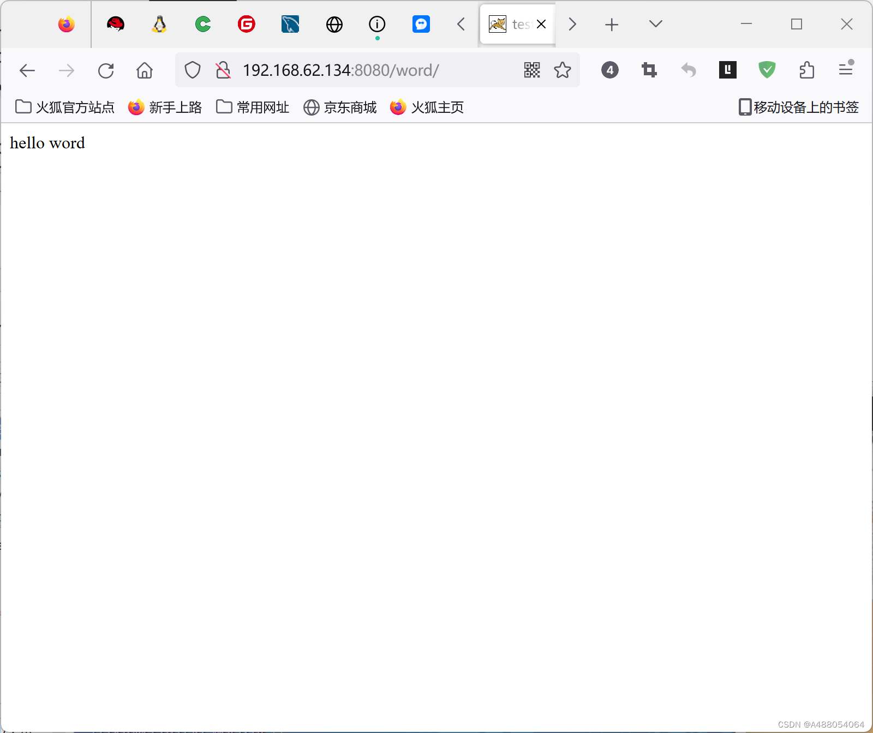Open the Firefox application menu

846,70
